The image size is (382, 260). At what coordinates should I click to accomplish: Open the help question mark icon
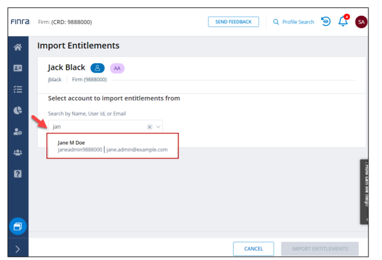click(18, 174)
